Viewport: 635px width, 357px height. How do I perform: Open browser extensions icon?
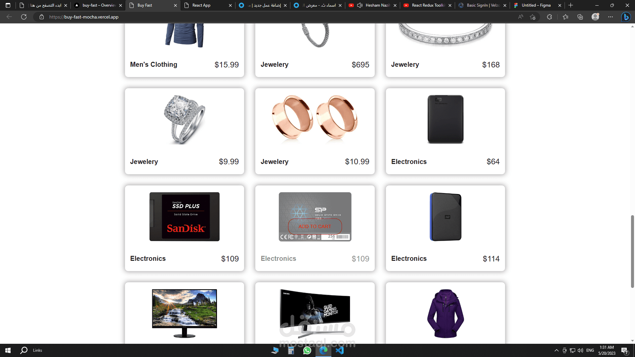tap(549, 17)
